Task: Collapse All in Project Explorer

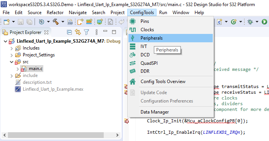Action: click(x=69, y=32)
